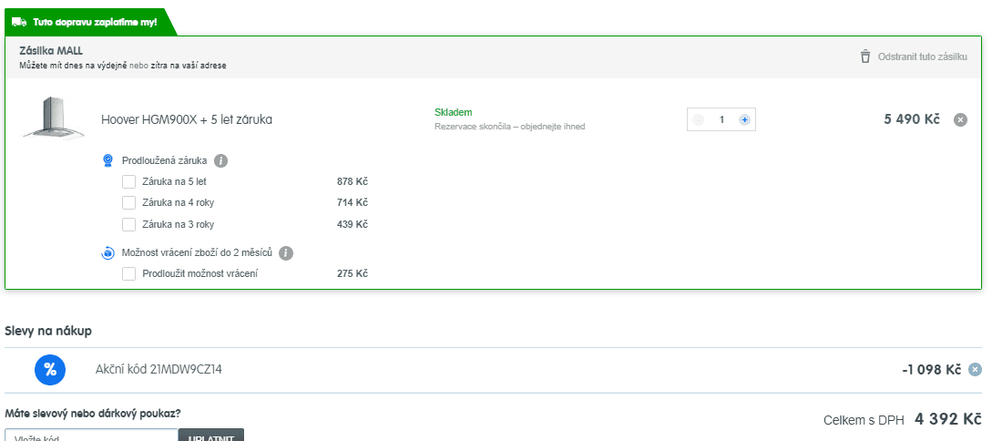Image resolution: width=992 pixels, height=441 pixels.
Task: Click the price 714 Kč
Action: click(353, 202)
